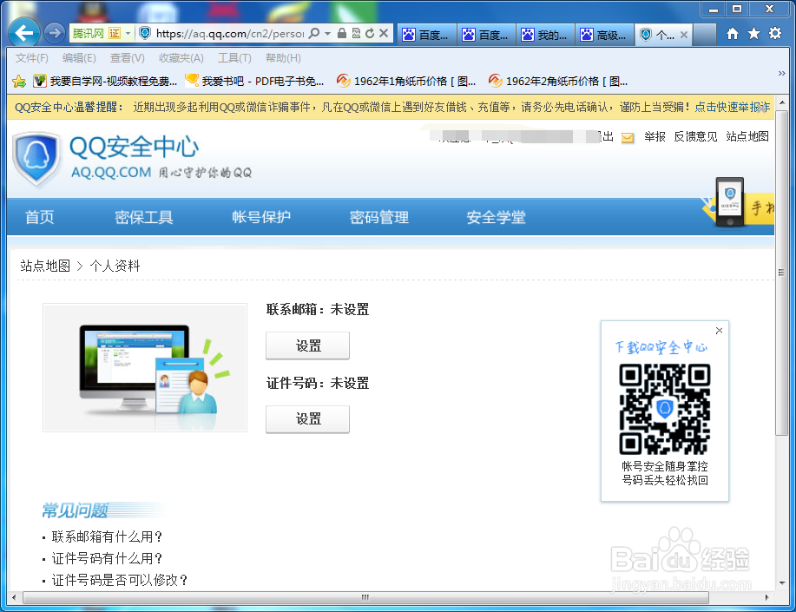
Task: Click 设置 button for 证件号码
Action: click(x=307, y=419)
